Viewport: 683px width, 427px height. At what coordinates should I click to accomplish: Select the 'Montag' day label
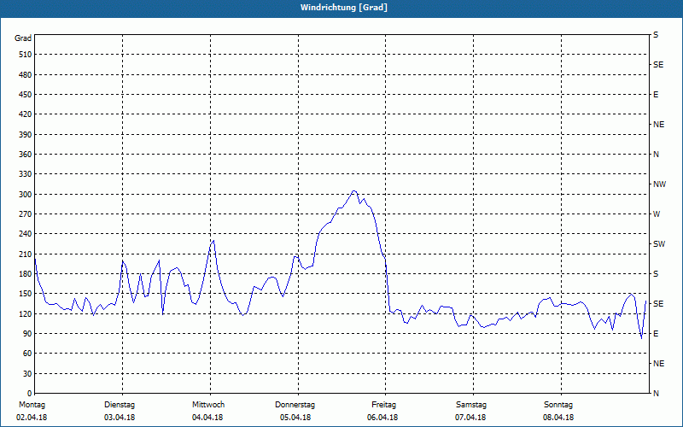[32, 405]
